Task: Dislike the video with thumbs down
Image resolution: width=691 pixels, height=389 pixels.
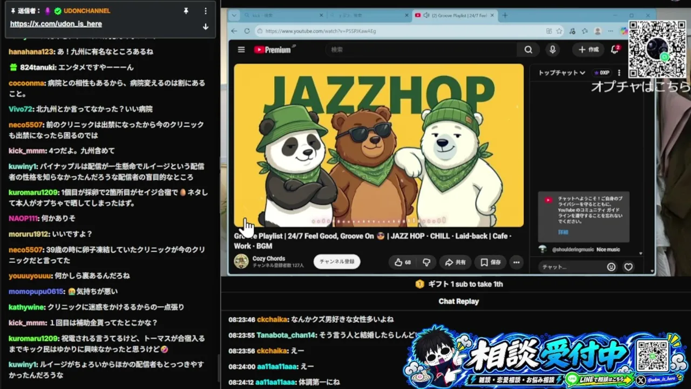Action: pyautogui.click(x=426, y=262)
